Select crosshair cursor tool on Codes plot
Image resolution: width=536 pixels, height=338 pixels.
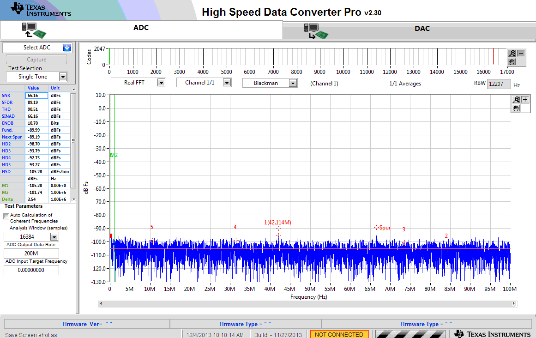(x=521, y=53)
